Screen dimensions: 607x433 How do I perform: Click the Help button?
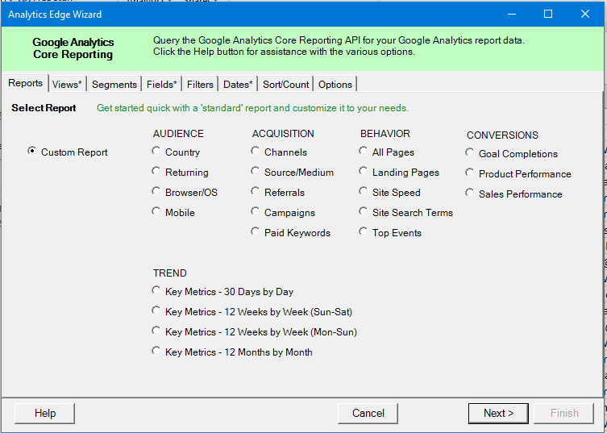(45, 414)
